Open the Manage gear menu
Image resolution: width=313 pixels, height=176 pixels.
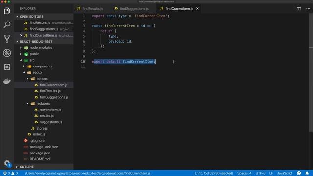(7, 163)
